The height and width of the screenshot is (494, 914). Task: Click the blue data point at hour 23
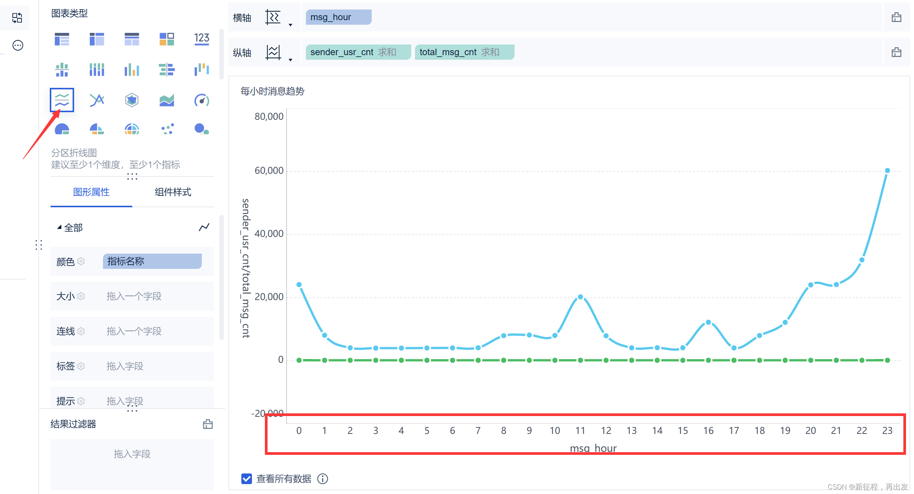(x=887, y=171)
